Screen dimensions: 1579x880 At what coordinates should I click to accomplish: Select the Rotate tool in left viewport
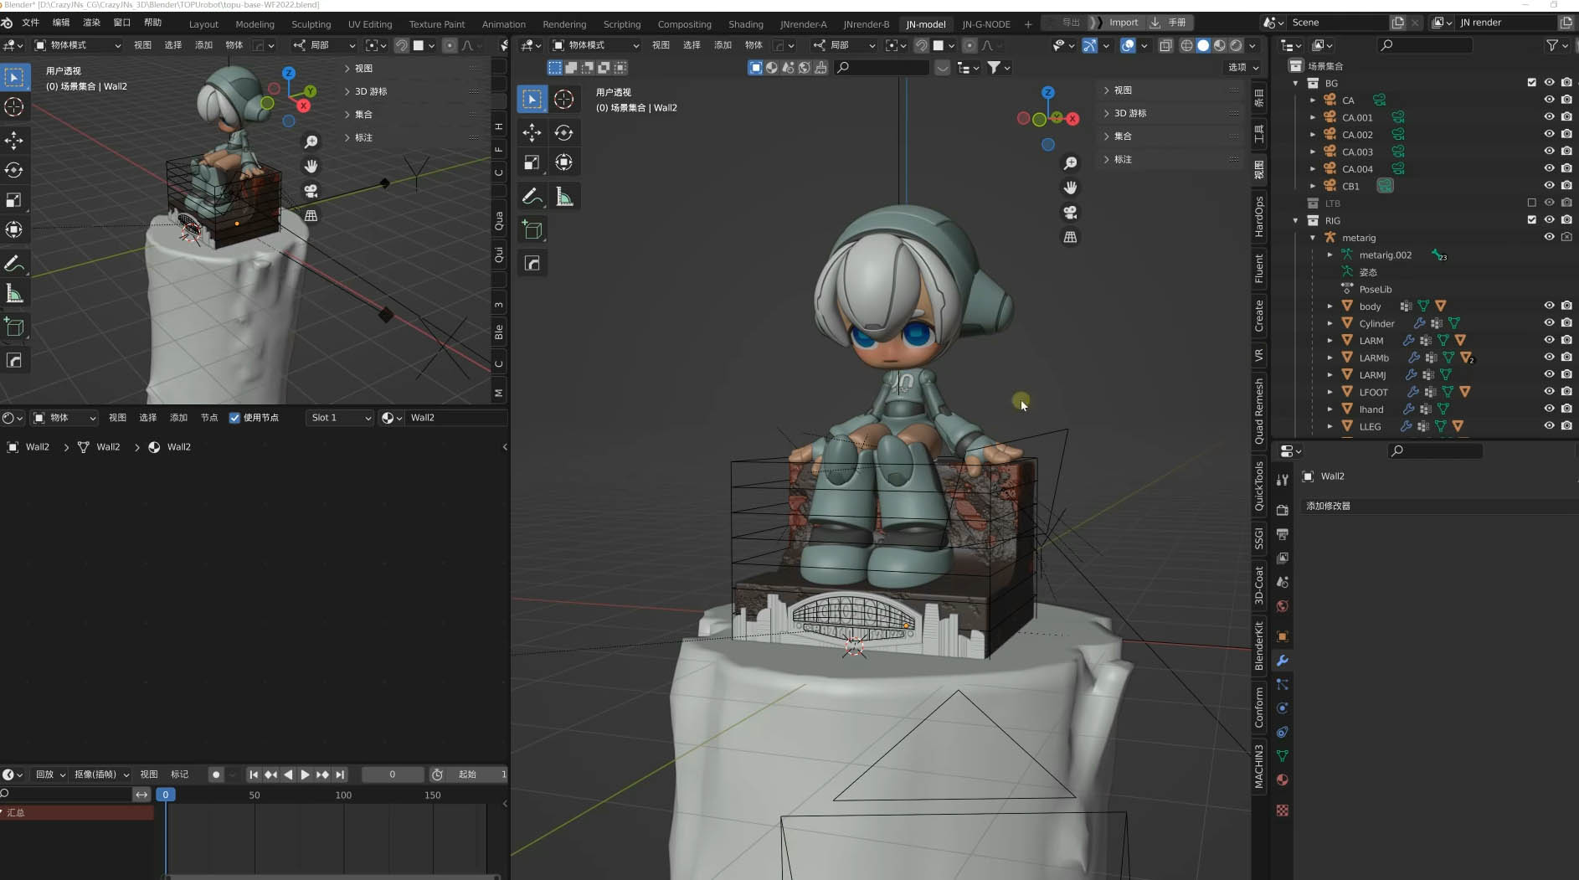(x=14, y=170)
